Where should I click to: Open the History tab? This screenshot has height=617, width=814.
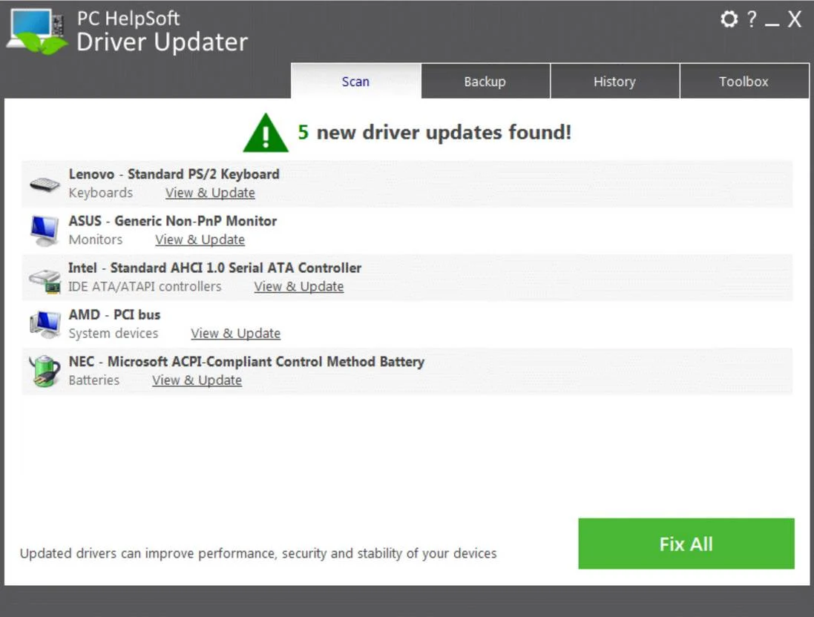(614, 81)
